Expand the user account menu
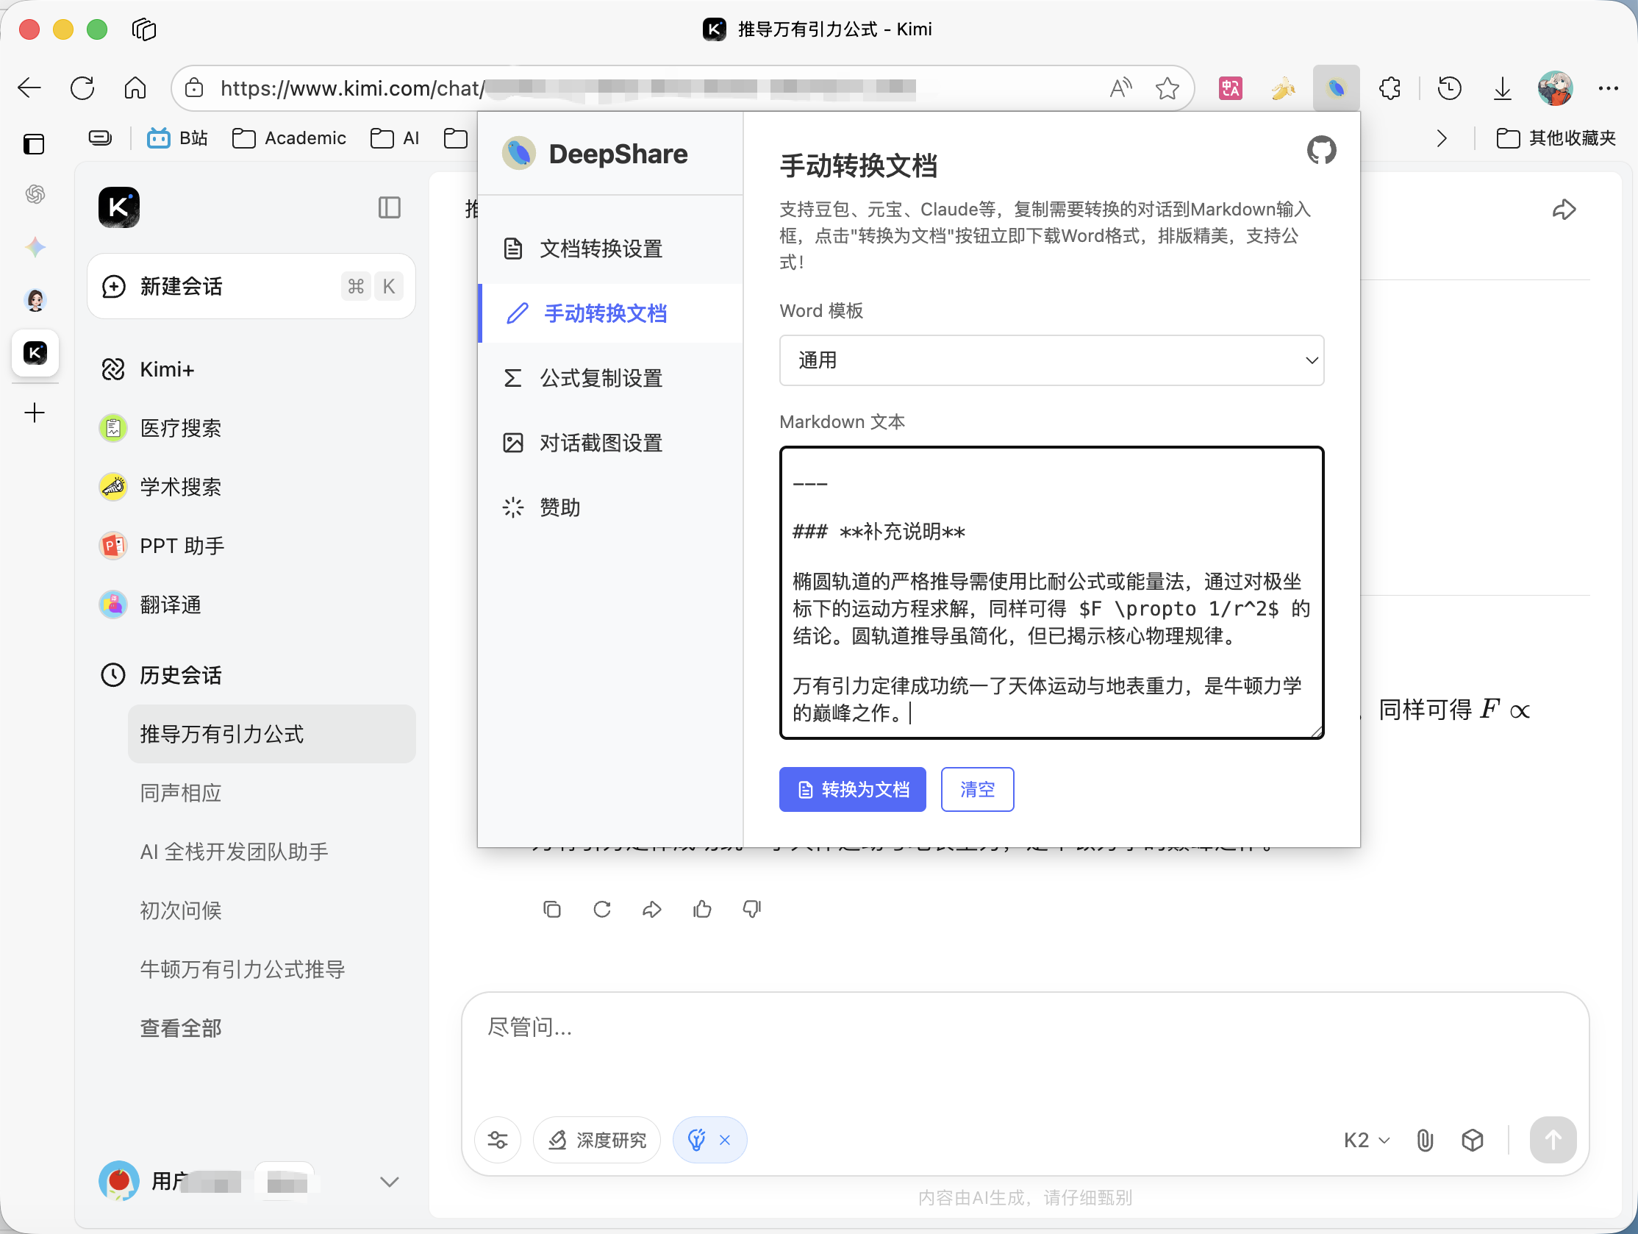The width and height of the screenshot is (1638, 1234). point(389,1181)
